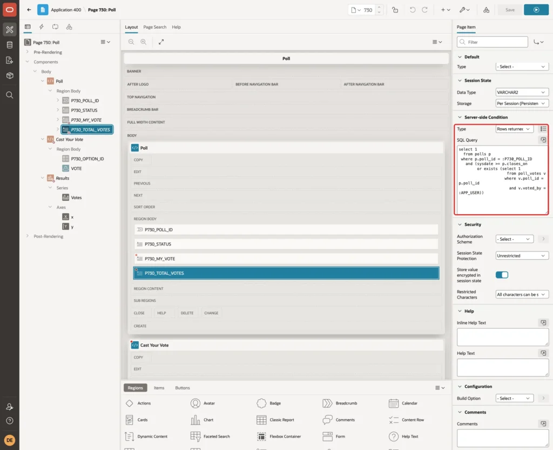Select Chart region in gallery
Viewport: 553px width, 450px height.
[202, 420]
